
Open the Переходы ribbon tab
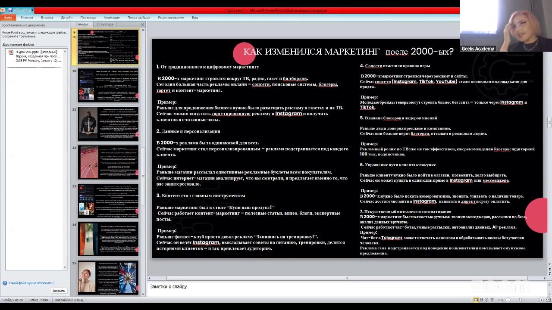pos(88,18)
